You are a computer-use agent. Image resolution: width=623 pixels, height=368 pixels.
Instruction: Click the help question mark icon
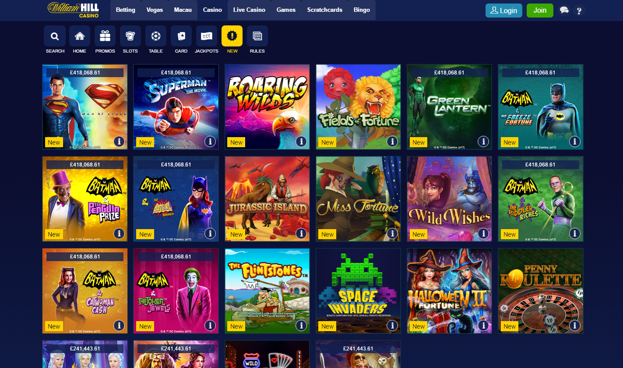[579, 11]
